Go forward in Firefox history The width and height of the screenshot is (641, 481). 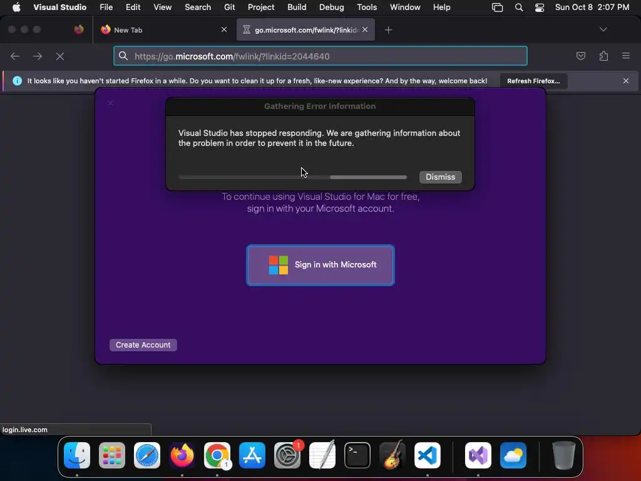tap(38, 56)
